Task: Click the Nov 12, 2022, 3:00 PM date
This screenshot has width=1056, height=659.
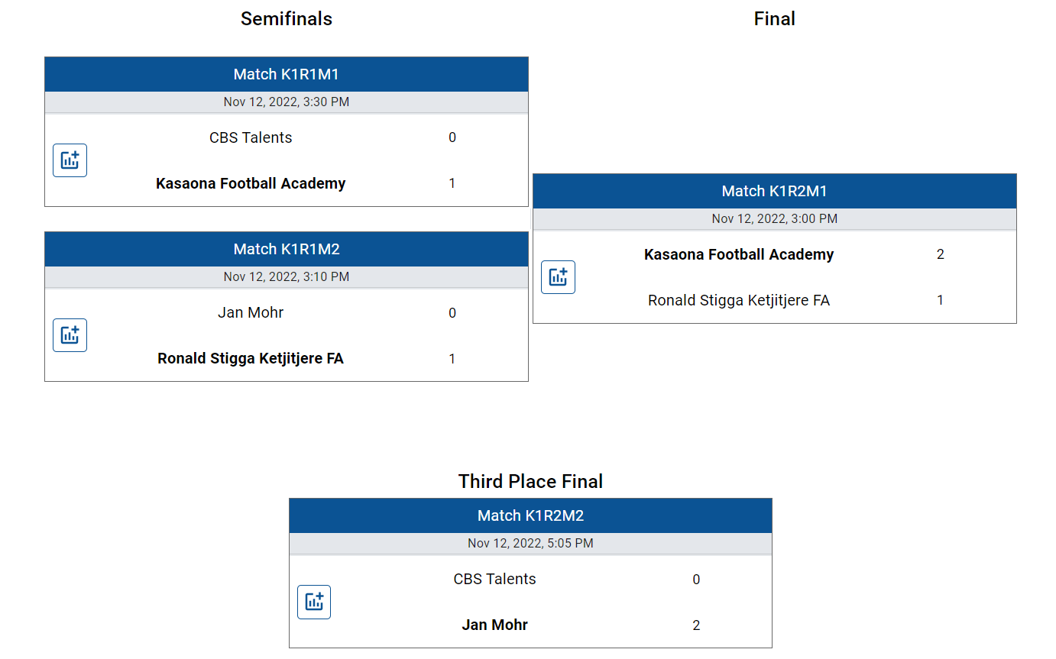Action: (x=775, y=218)
